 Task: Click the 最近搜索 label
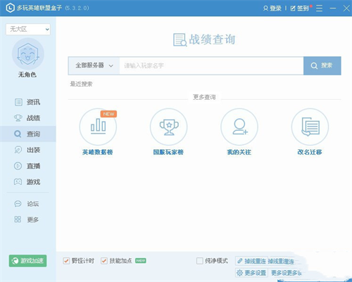pyautogui.click(x=81, y=84)
